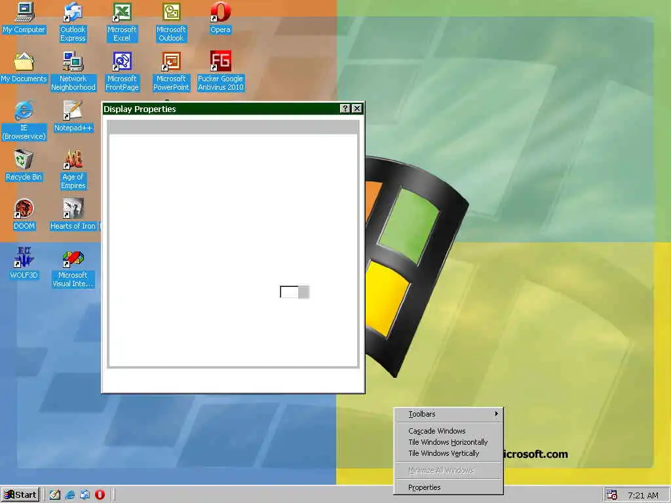Select the Hearts of Iron desktop shortcut
The image size is (671, 503).
click(x=73, y=215)
